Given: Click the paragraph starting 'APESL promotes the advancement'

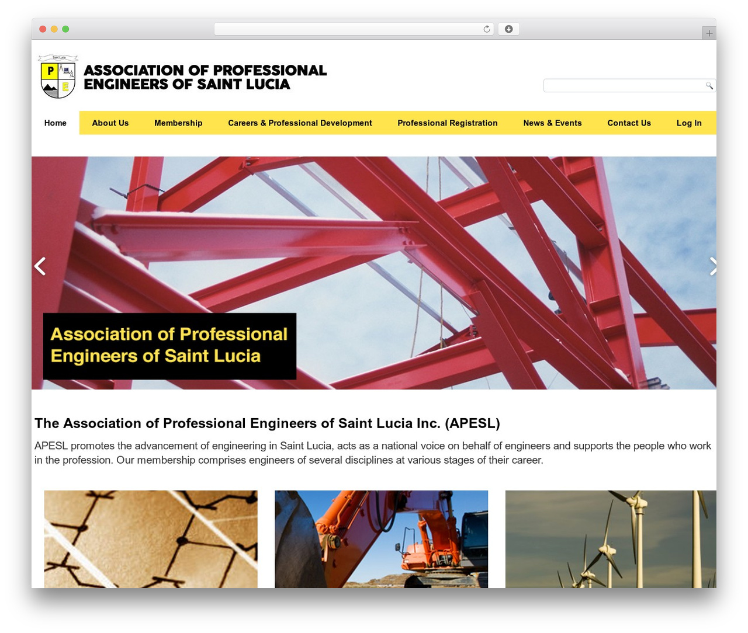Looking at the screenshot, I should (x=373, y=453).
